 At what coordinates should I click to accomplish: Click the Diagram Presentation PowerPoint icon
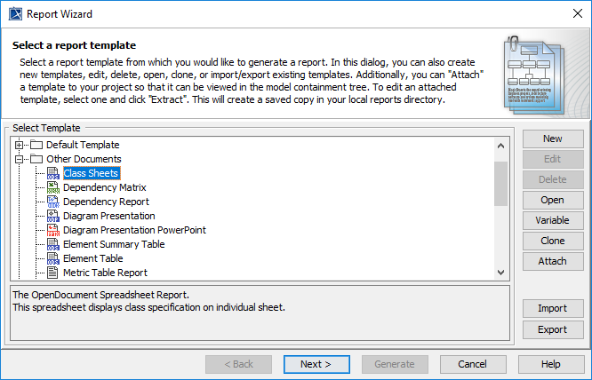(52, 230)
